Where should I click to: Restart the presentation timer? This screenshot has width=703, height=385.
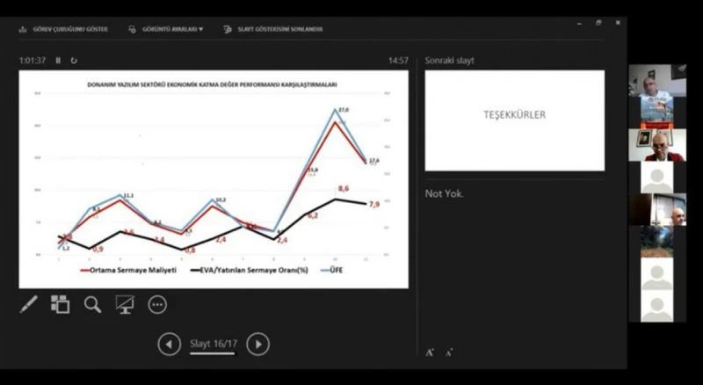coord(74,61)
